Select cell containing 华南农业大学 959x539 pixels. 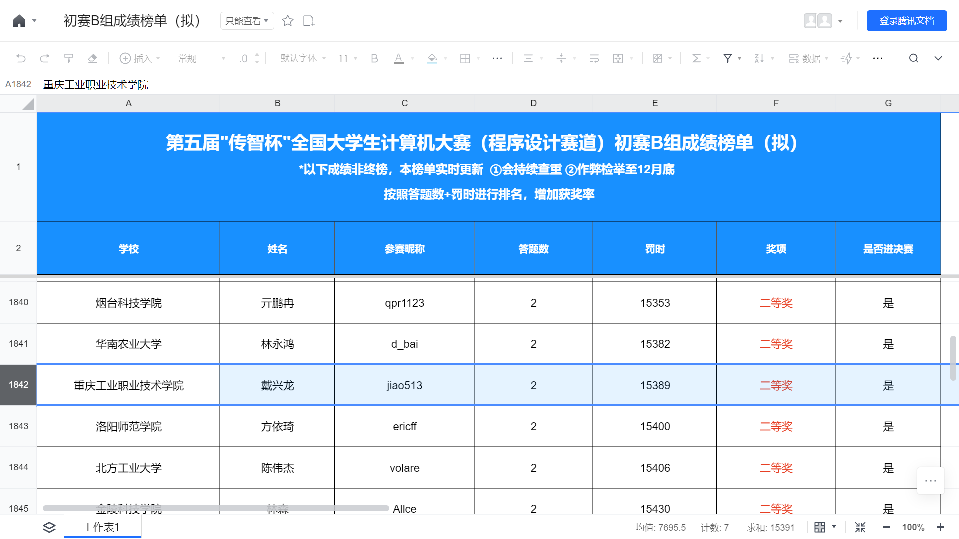coord(128,344)
